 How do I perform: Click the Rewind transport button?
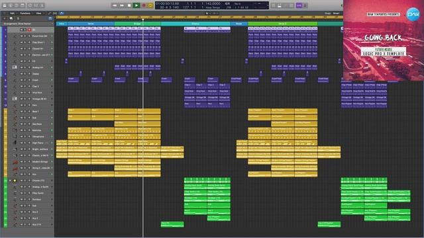tap(115, 5)
